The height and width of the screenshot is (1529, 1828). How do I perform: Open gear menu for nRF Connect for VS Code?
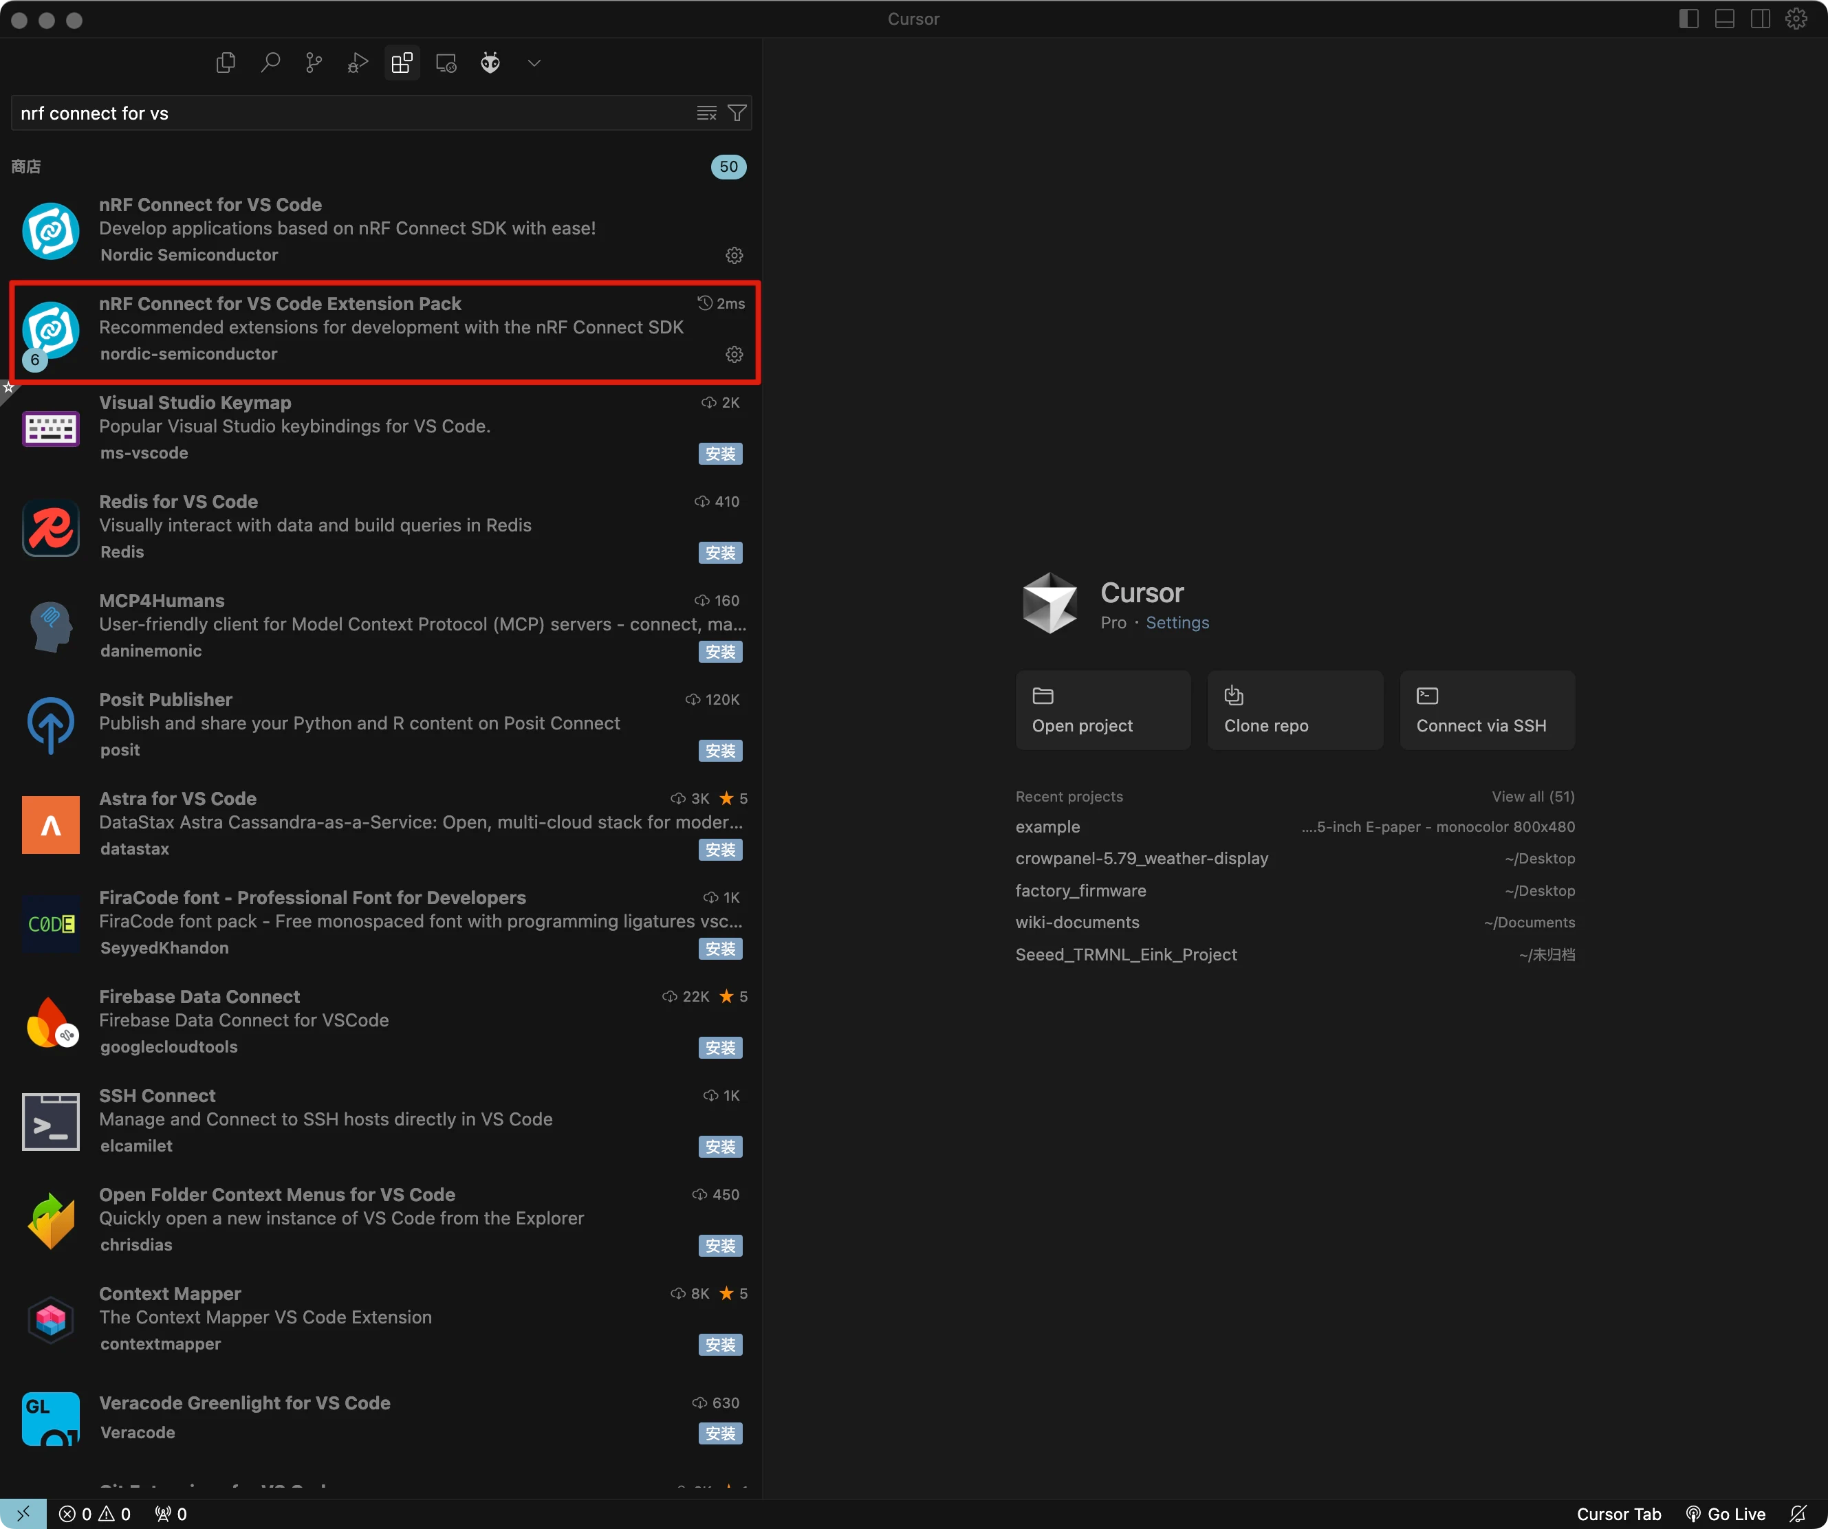(734, 255)
